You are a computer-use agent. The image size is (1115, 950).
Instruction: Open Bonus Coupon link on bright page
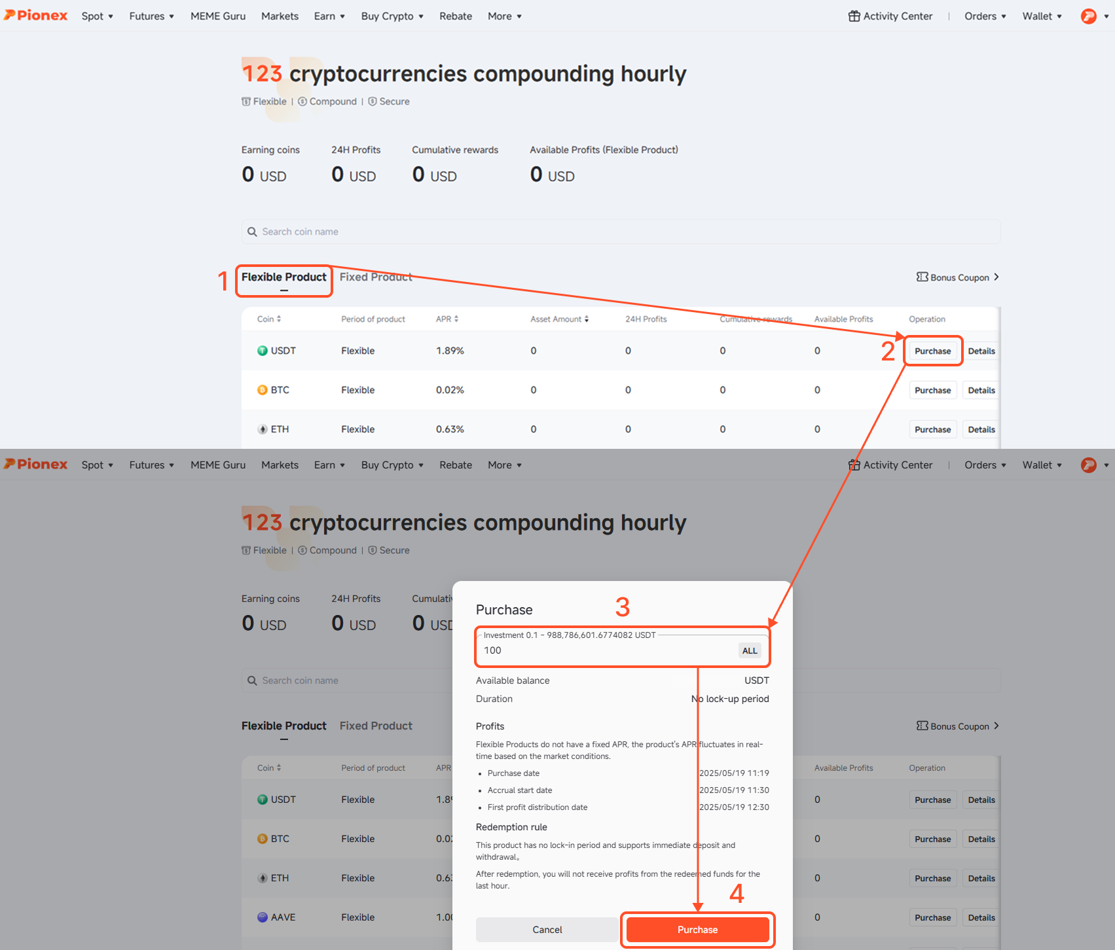click(x=957, y=277)
